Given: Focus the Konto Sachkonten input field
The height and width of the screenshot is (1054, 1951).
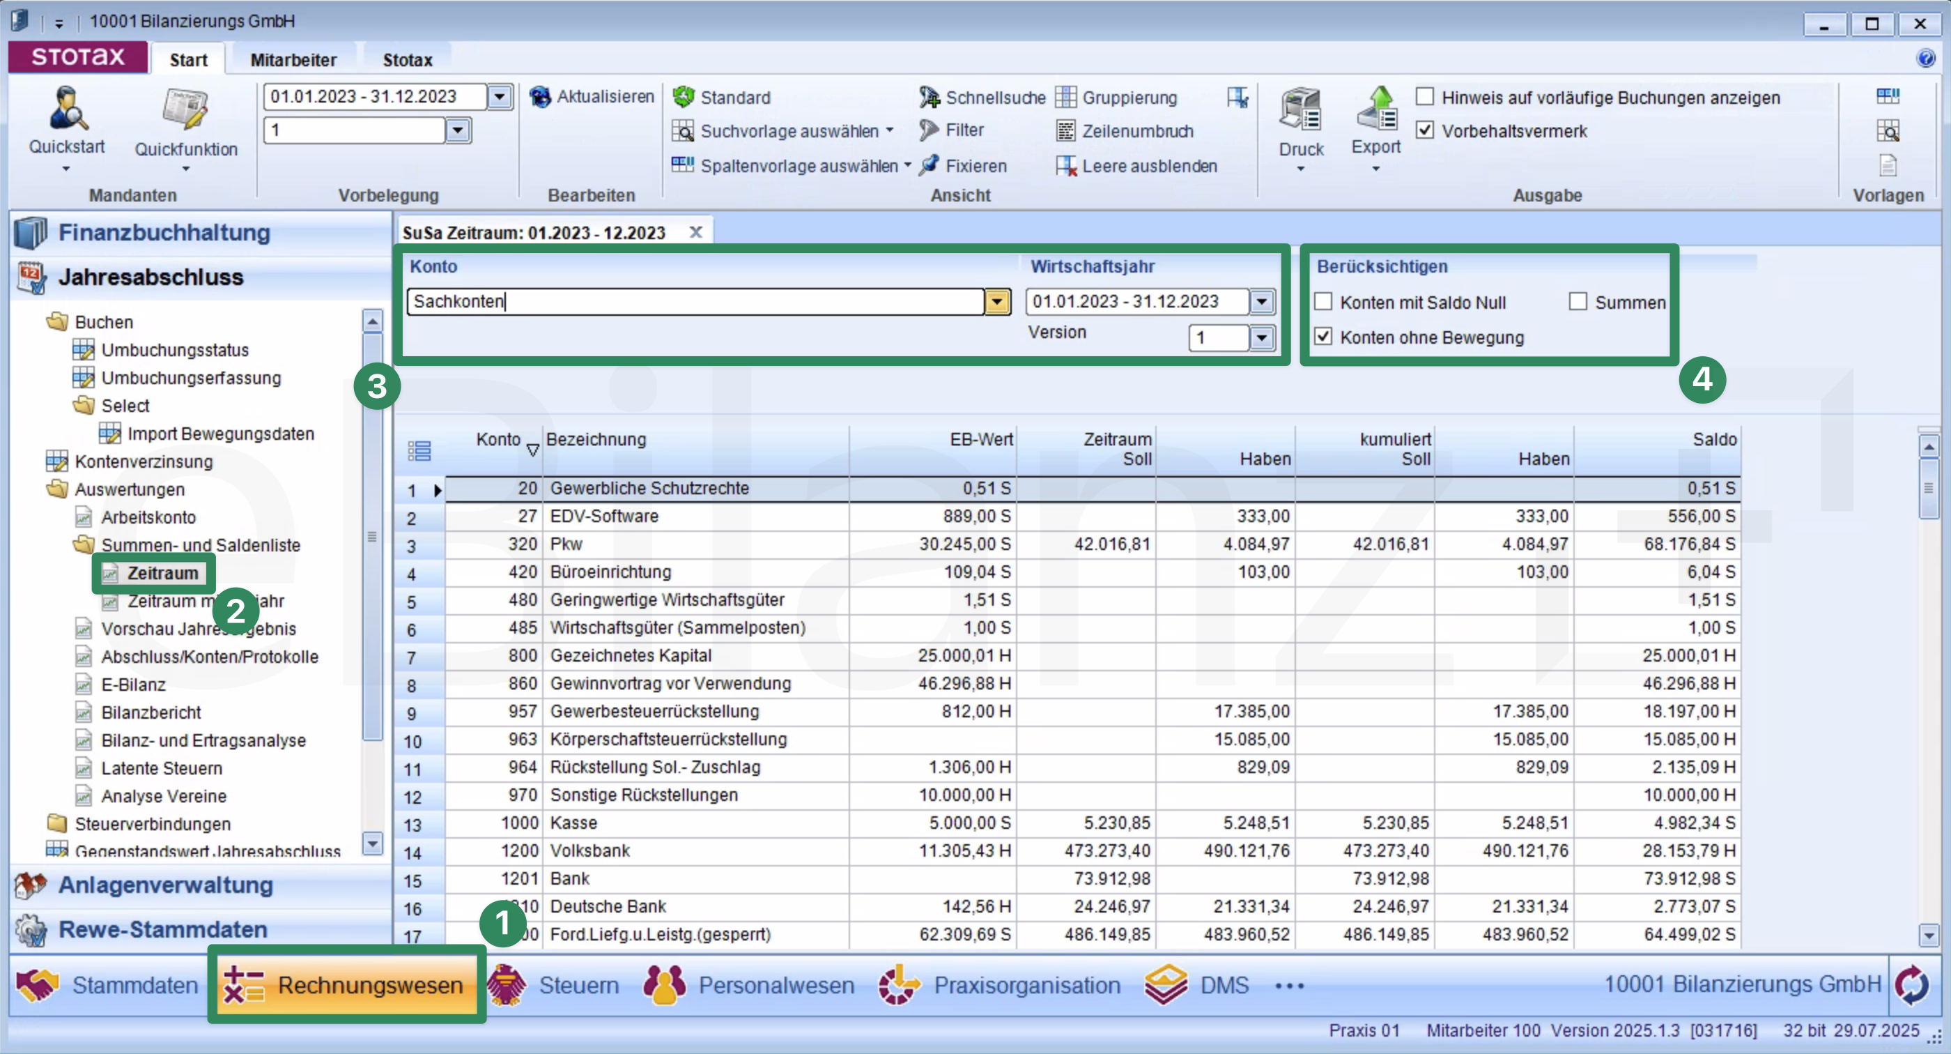Looking at the screenshot, I should [695, 302].
